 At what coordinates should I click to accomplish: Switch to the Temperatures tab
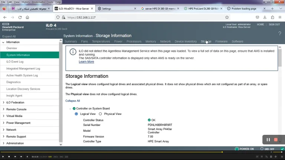(x=101, y=41)
